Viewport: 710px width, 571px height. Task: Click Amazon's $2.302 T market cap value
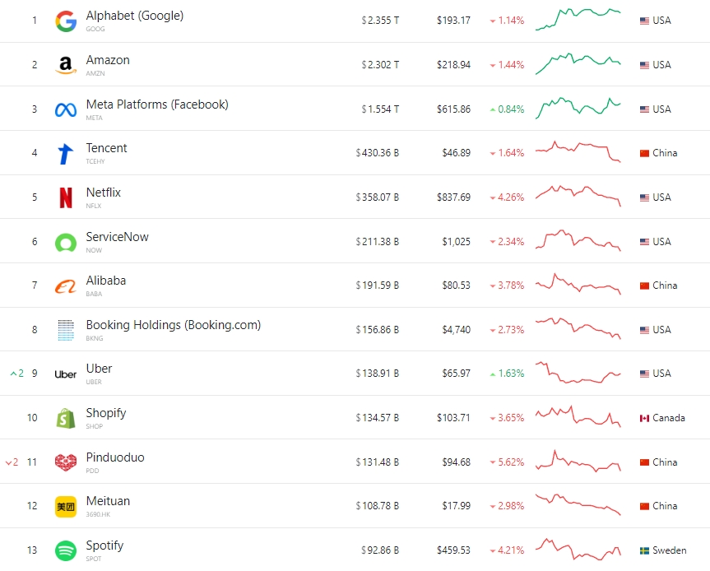(x=380, y=65)
